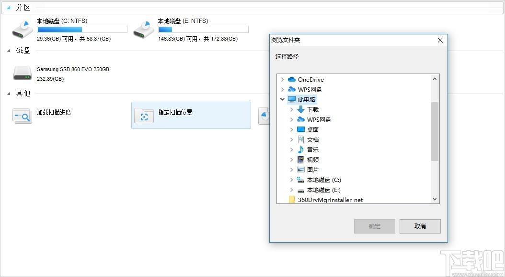The width and height of the screenshot is (505, 277).
Task: Click the E: drive usage bar
Action: coord(203,30)
